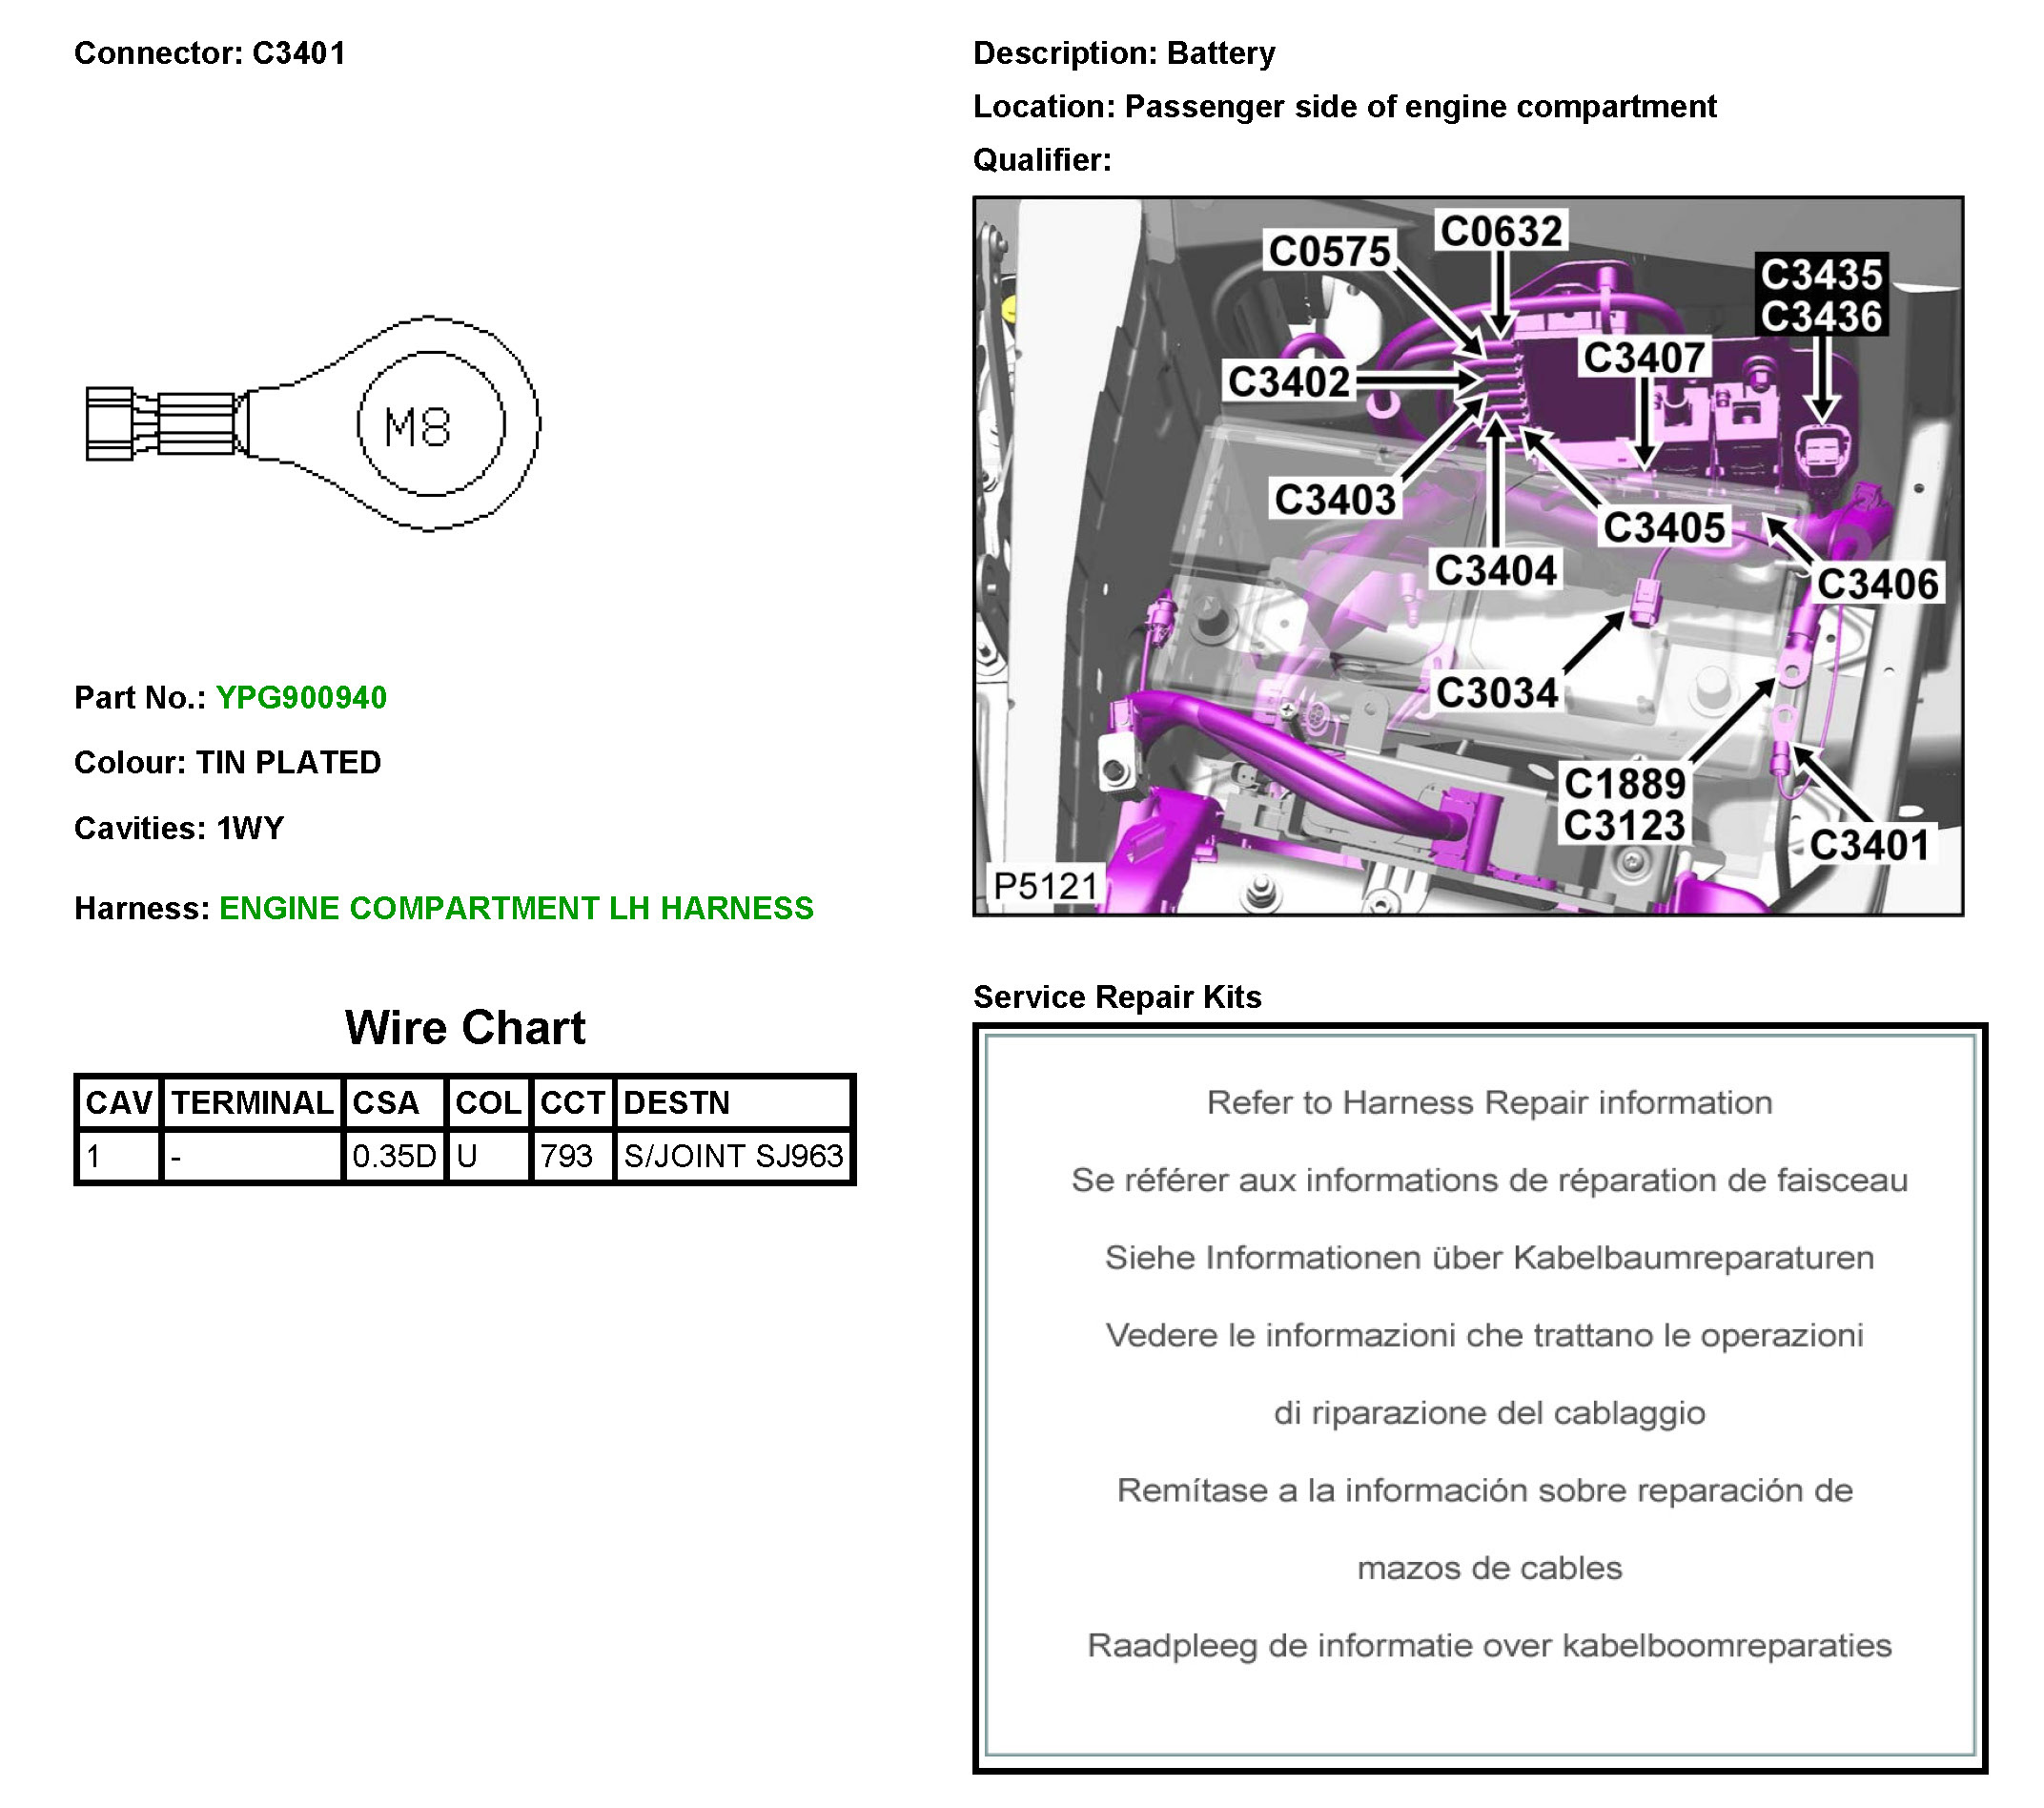This screenshot has width=2044, height=1808.
Task: Click 'Refer to Harness Repair information' text
Action: 1488,1102
